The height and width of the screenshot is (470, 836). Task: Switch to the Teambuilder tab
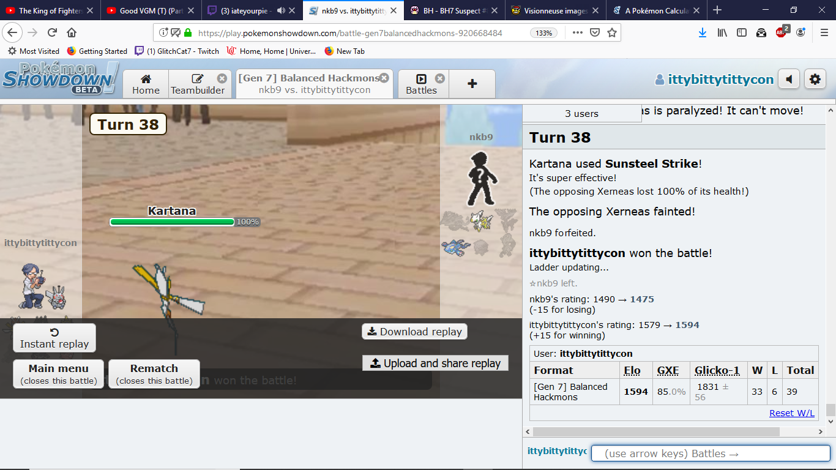[198, 84]
